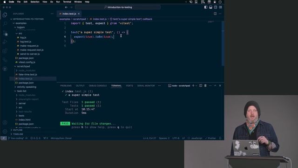Viewport: 298px width, 168px height.
Task: Click the Spaces: 2 indentation indicator
Action: 164,138
